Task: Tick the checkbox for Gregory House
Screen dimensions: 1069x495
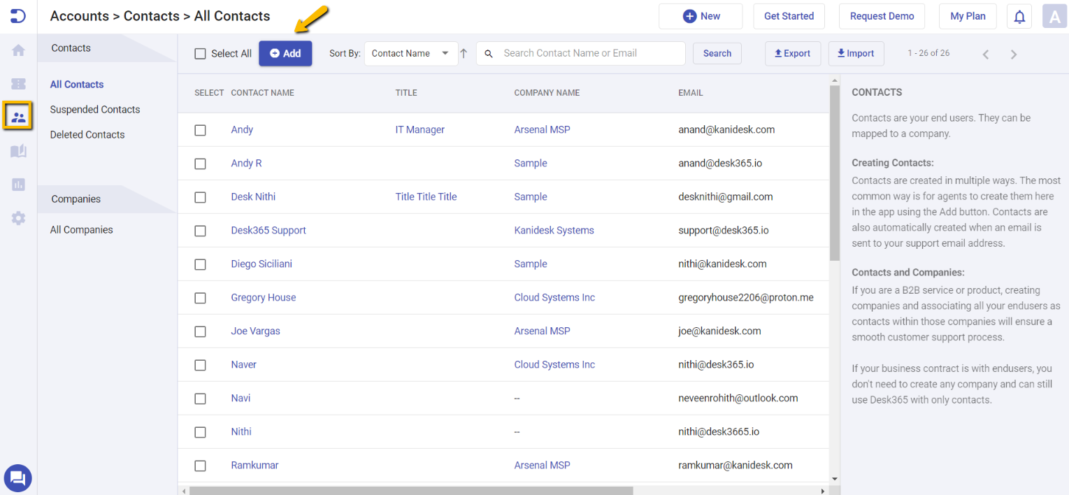Action: point(200,298)
